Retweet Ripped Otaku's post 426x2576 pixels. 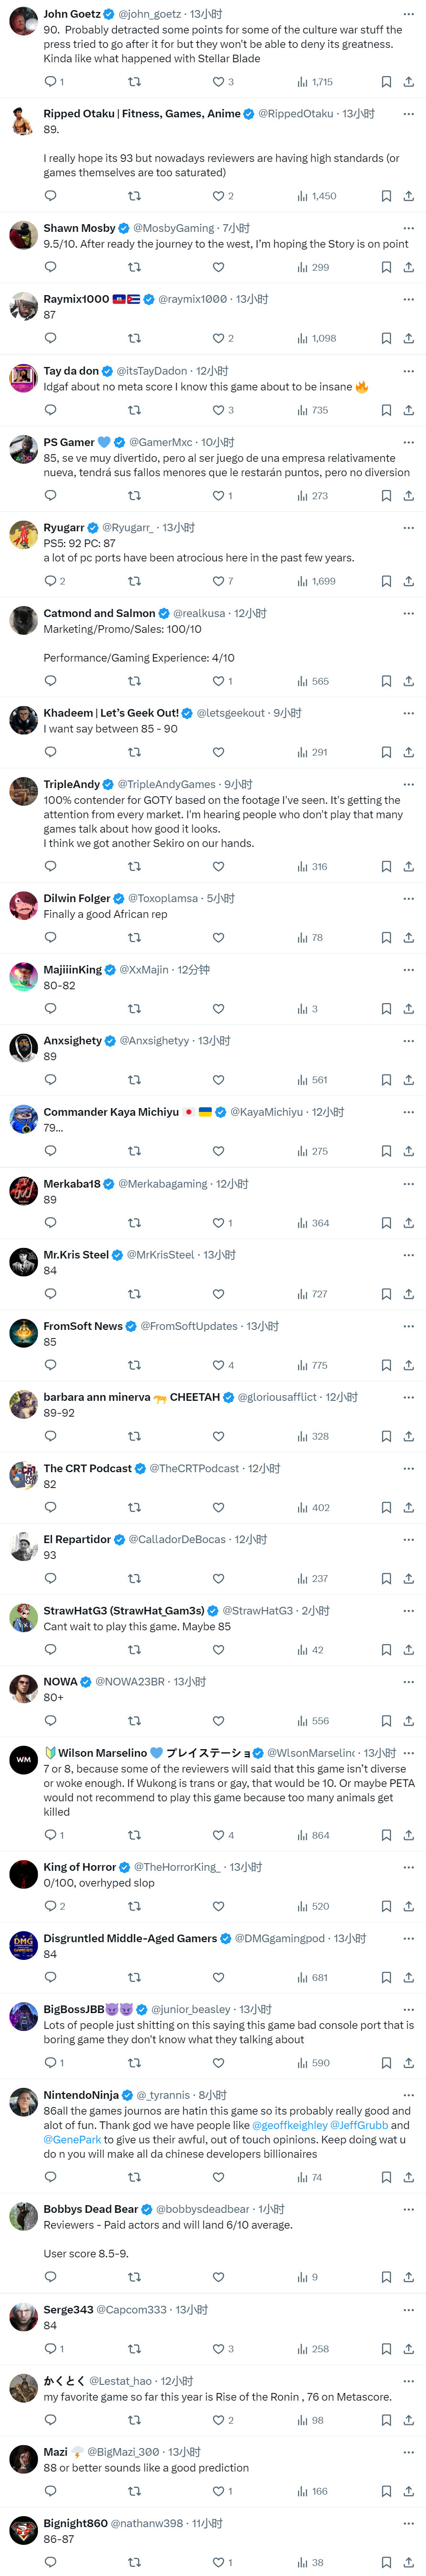tap(134, 196)
